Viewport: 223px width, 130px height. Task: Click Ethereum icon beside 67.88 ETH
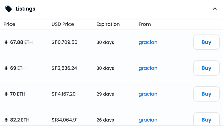[6, 42]
